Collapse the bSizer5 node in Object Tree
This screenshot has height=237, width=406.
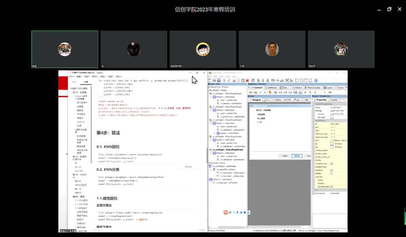click(211, 153)
